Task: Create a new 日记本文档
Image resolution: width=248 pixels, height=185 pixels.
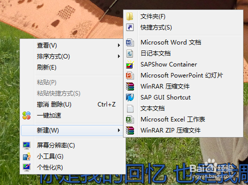Action: tap(183, 53)
